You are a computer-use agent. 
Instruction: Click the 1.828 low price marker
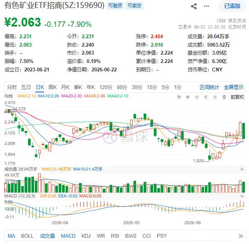tap(198, 161)
